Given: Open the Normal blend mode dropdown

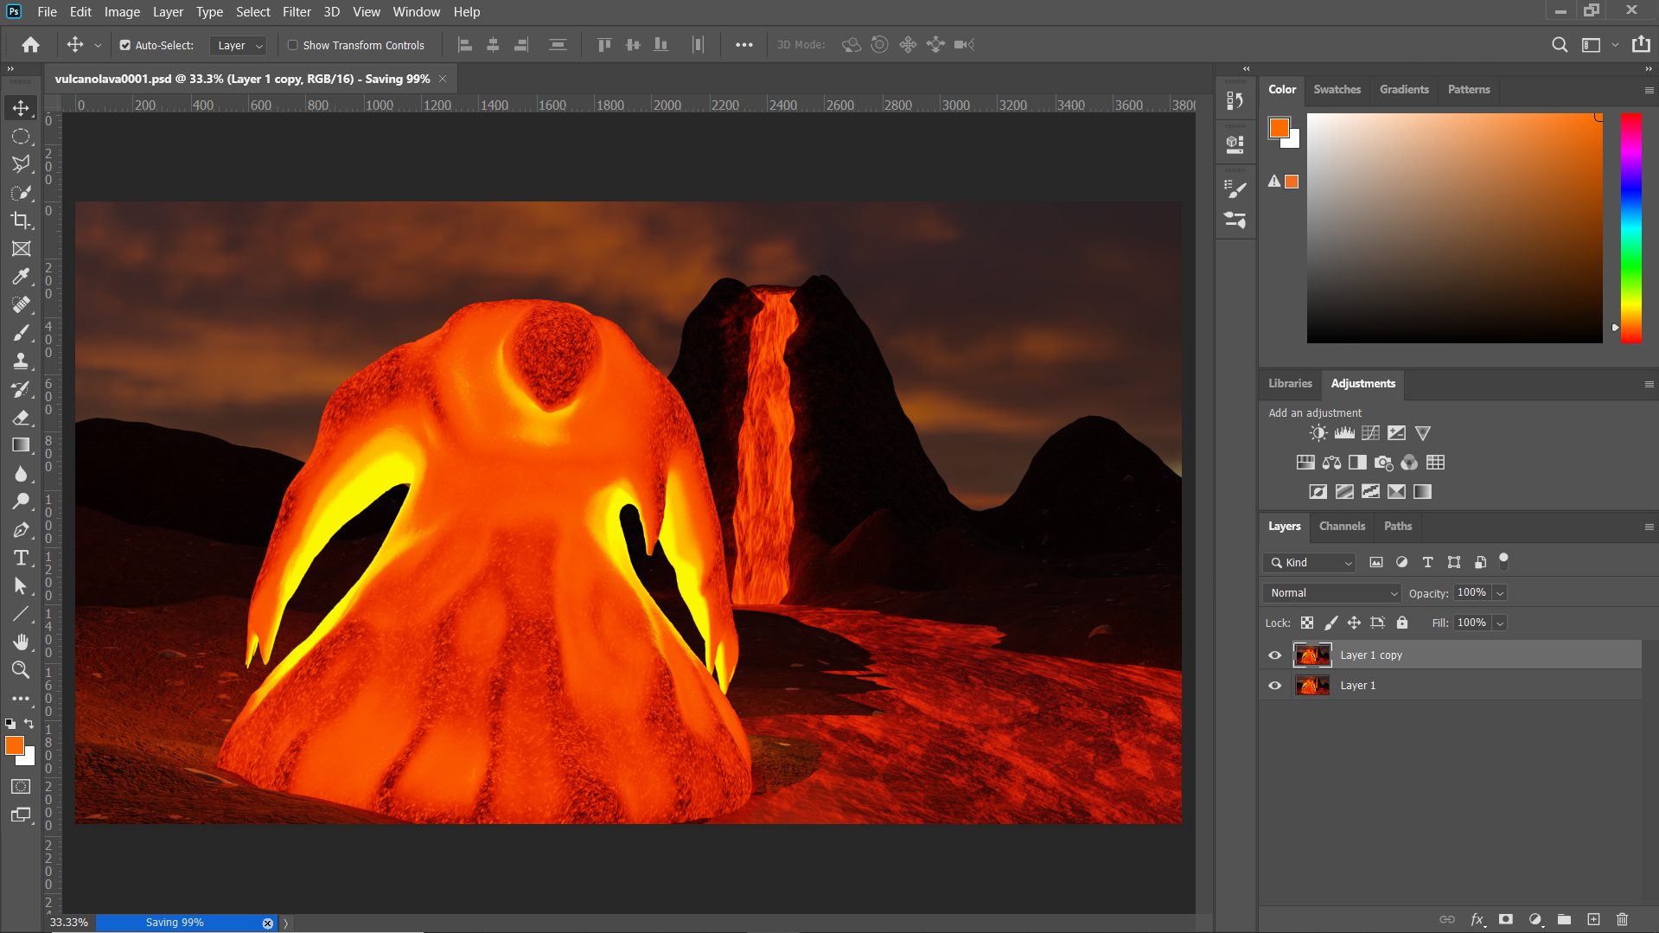Looking at the screenshot, I should (x=1331, y=593).
